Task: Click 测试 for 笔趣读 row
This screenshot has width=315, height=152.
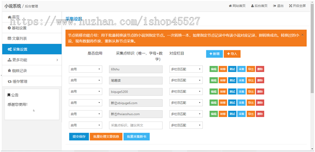Action: [232, 80]
